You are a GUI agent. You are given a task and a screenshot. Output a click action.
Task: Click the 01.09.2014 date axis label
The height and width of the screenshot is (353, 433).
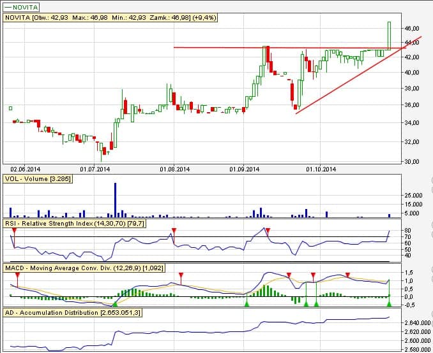pyautogui.click(x=243, y=169)
